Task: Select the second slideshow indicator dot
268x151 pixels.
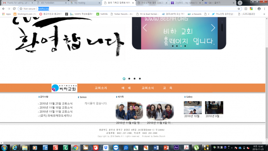Action: [129, 79]
